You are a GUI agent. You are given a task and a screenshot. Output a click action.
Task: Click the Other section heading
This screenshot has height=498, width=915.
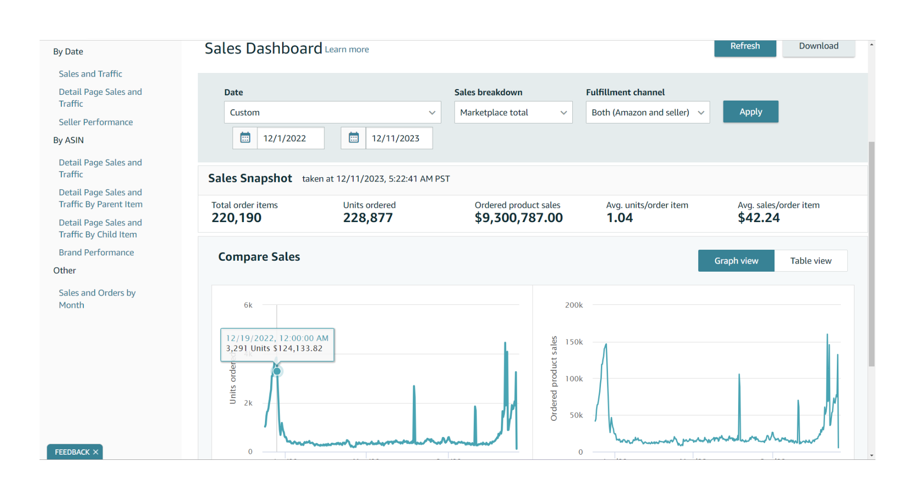tap(64, 270)
